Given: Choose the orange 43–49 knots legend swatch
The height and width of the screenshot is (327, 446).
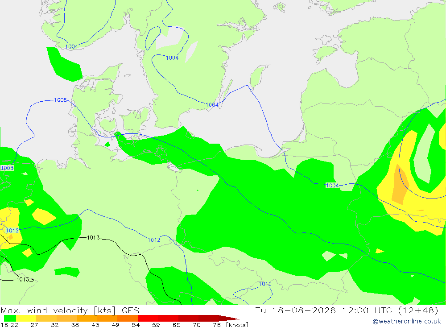Looking at the screenshot, I should pyautogui.click(x=107, y=318).
